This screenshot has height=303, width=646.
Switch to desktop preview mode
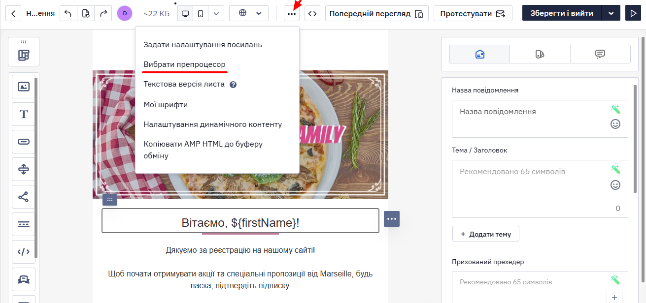(185, 13)
